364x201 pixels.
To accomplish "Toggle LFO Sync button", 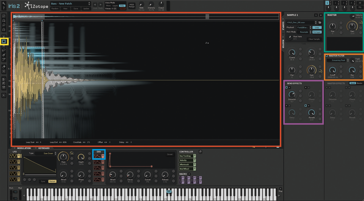I will coord(43,181).
